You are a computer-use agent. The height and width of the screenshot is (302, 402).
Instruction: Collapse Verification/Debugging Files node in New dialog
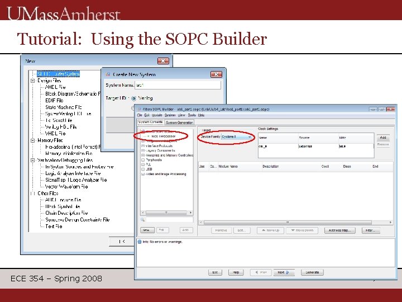pyautogui.click(x=32, y=161)
